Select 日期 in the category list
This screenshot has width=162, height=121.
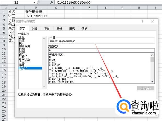[x=22, y=49]
